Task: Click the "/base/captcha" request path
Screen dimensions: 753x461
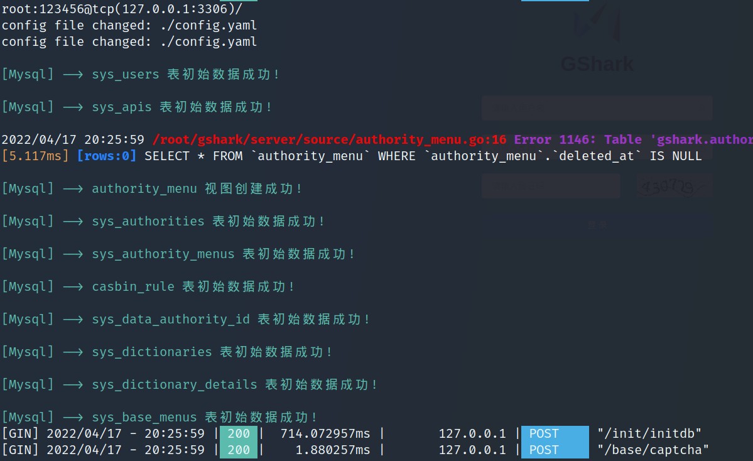Action: pos(653,450)
